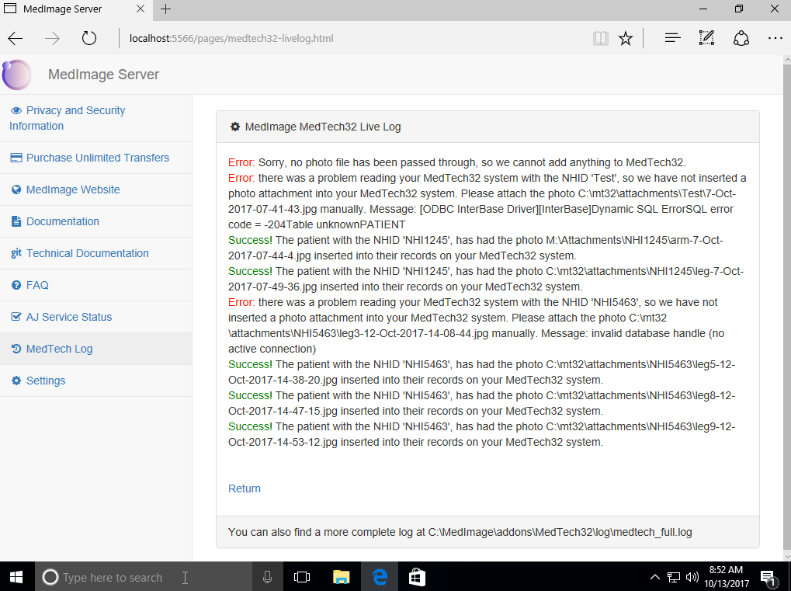Click the taskbar search box
791x591 pixels.
[x=144, y=577]
